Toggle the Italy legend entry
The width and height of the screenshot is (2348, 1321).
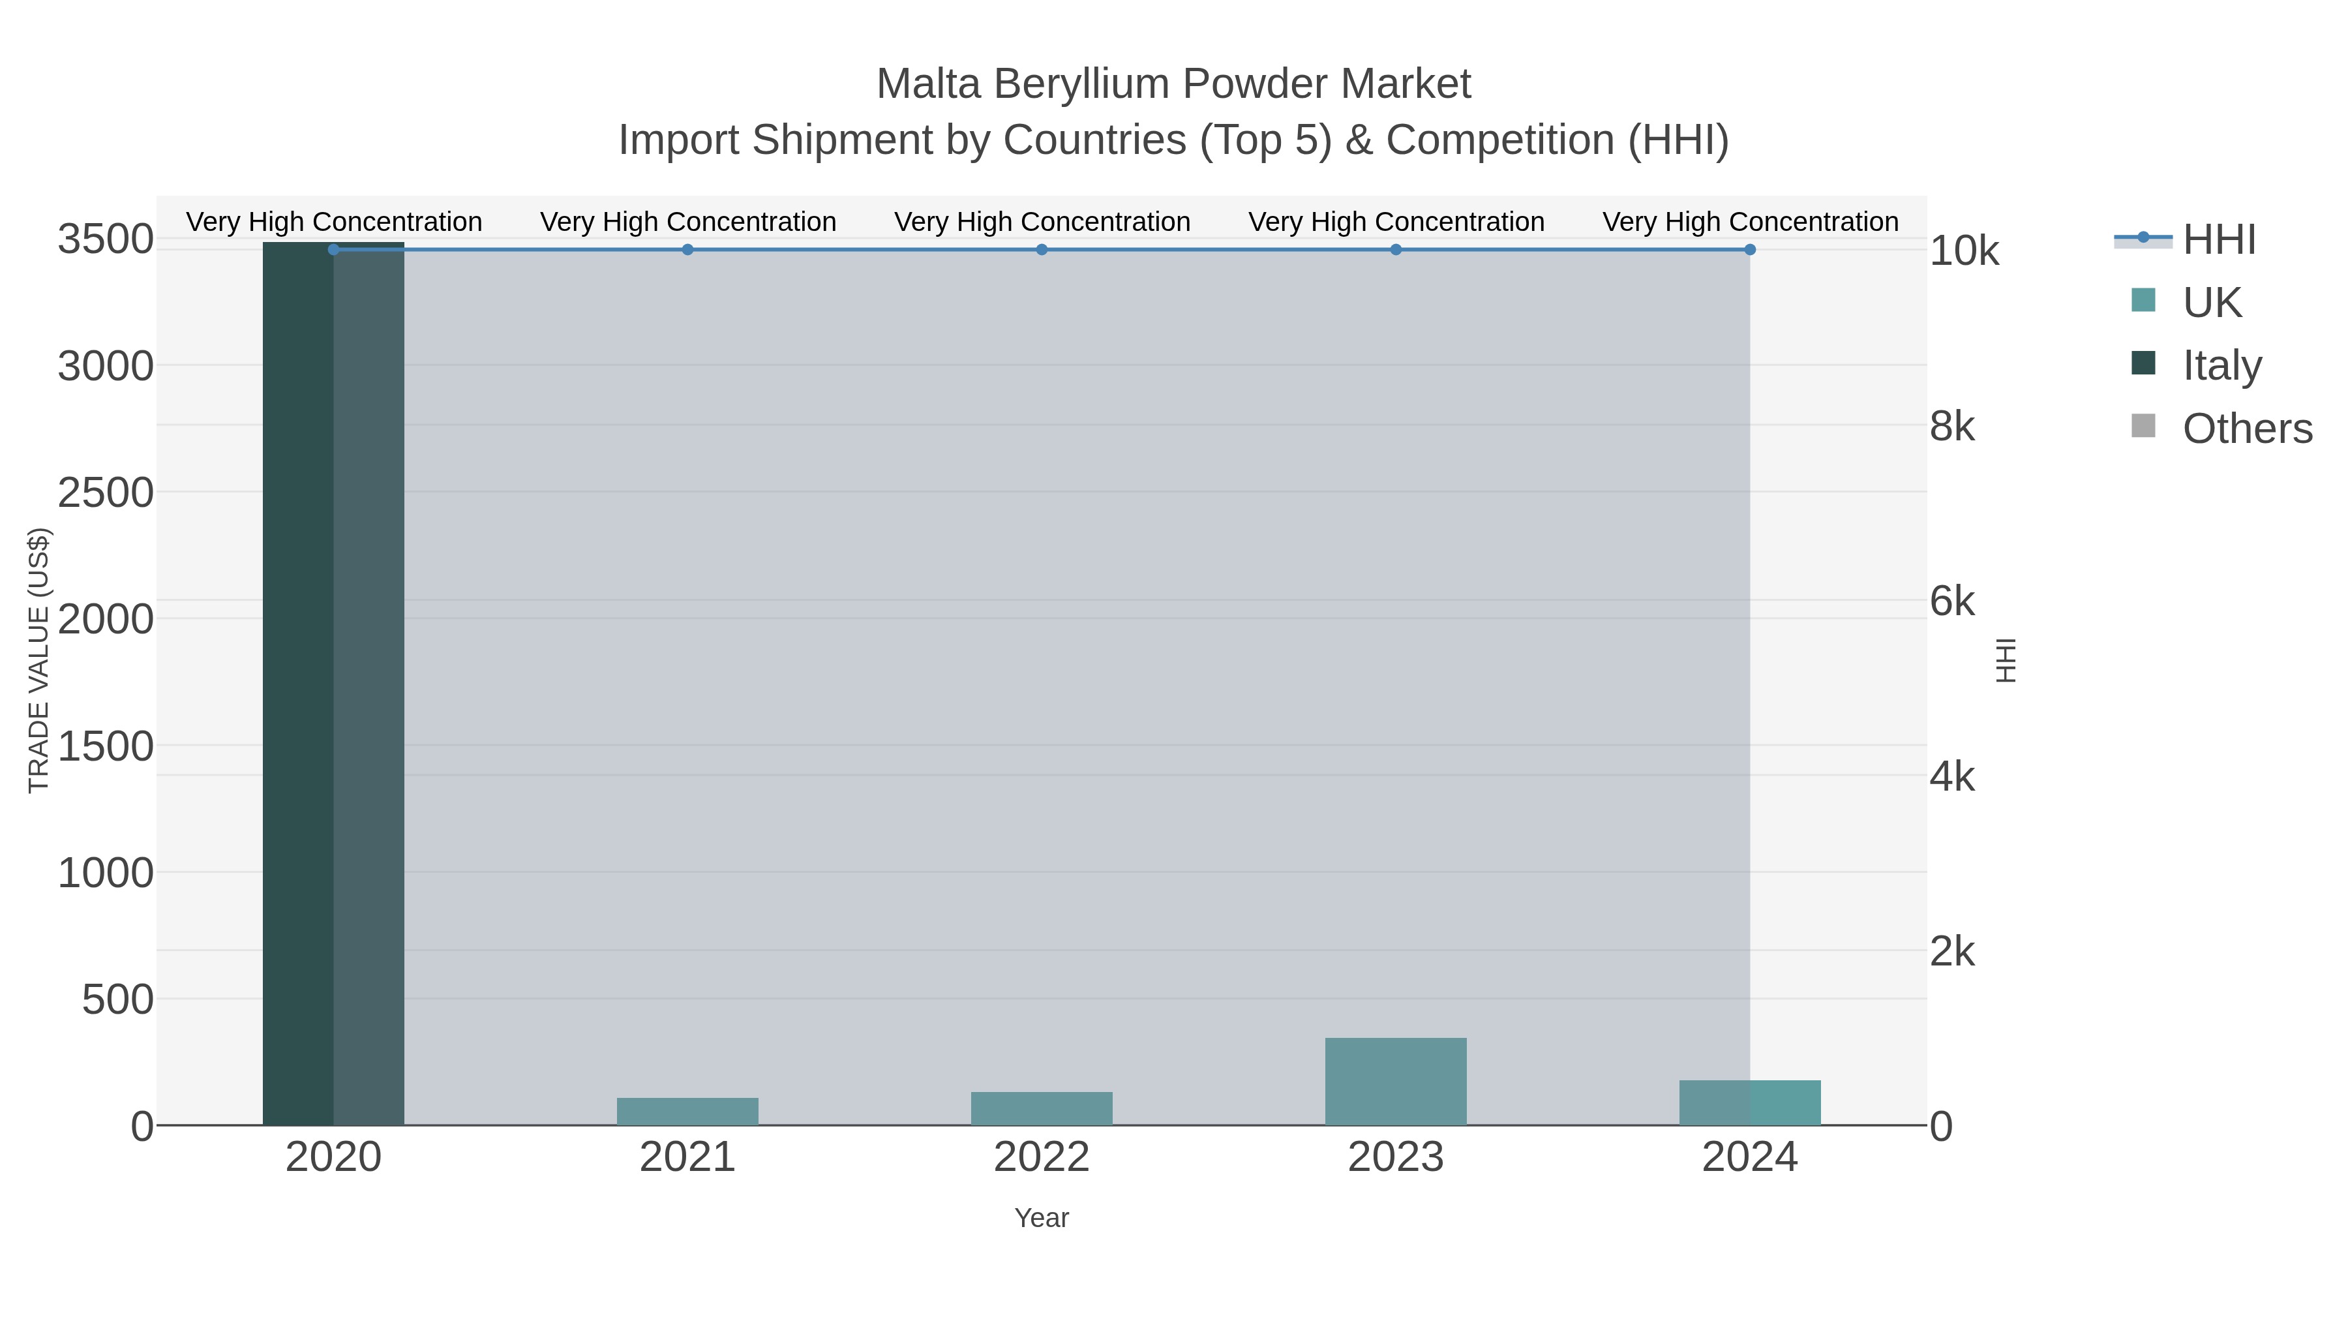(x=2196, y=365)
